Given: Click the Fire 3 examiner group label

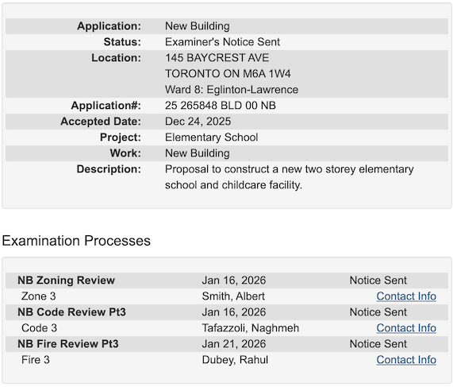Looking at the screenshot, I should click(36, 360).
